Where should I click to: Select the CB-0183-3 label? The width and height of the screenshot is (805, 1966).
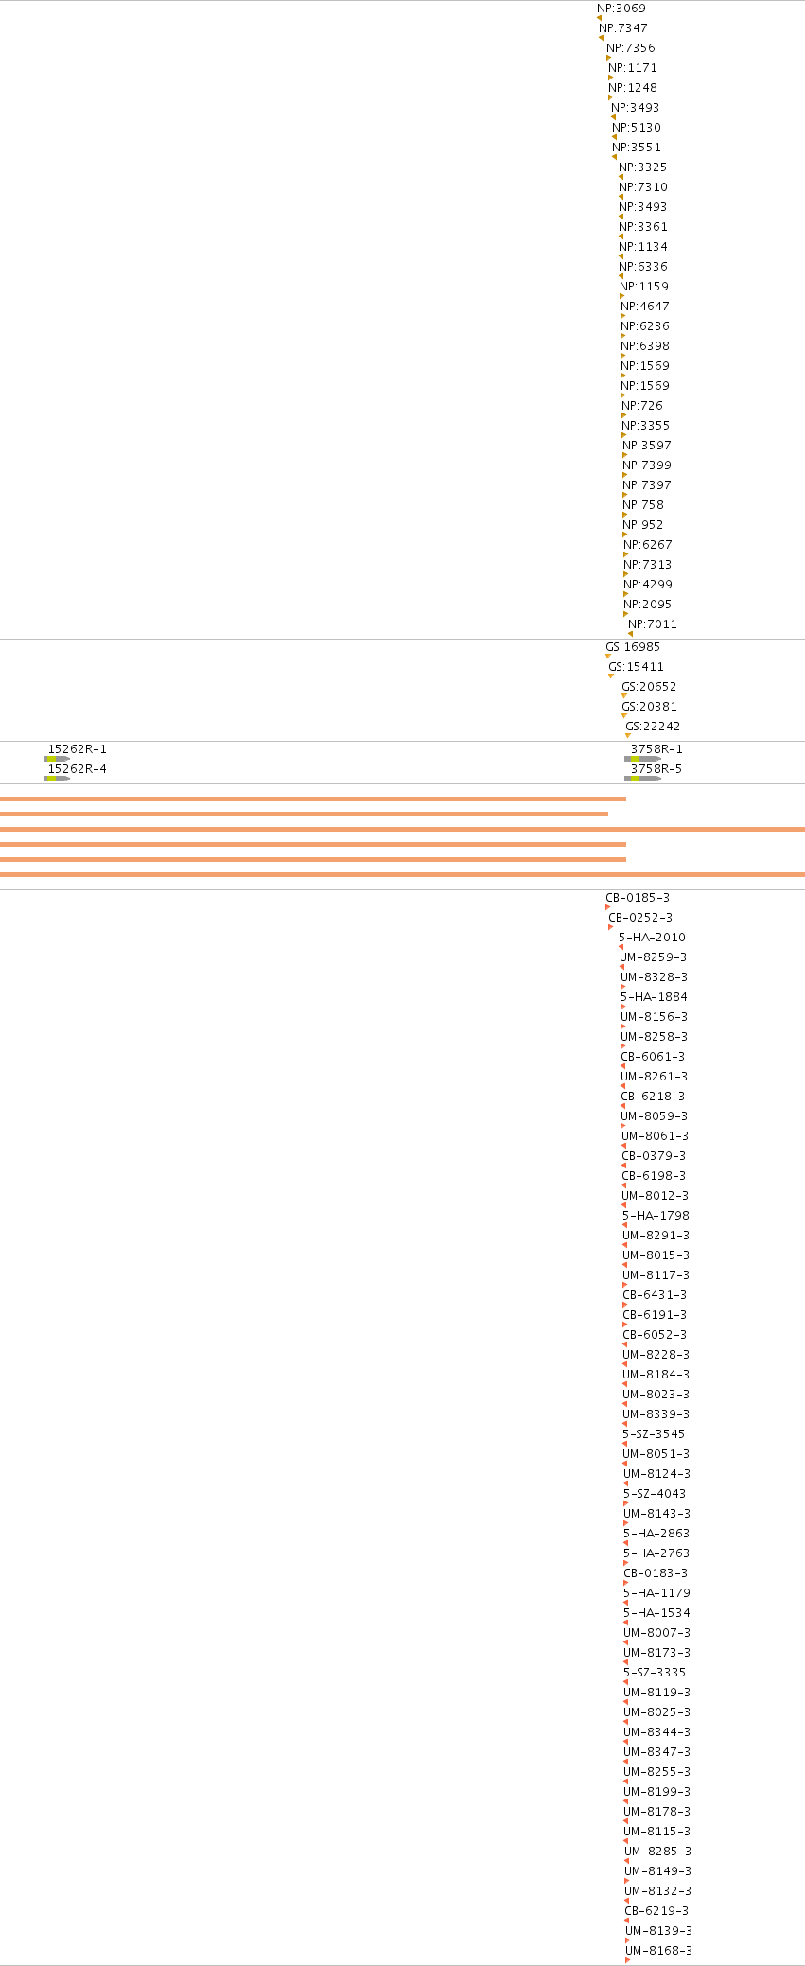pyautogui.click(x=656, y=1573)
